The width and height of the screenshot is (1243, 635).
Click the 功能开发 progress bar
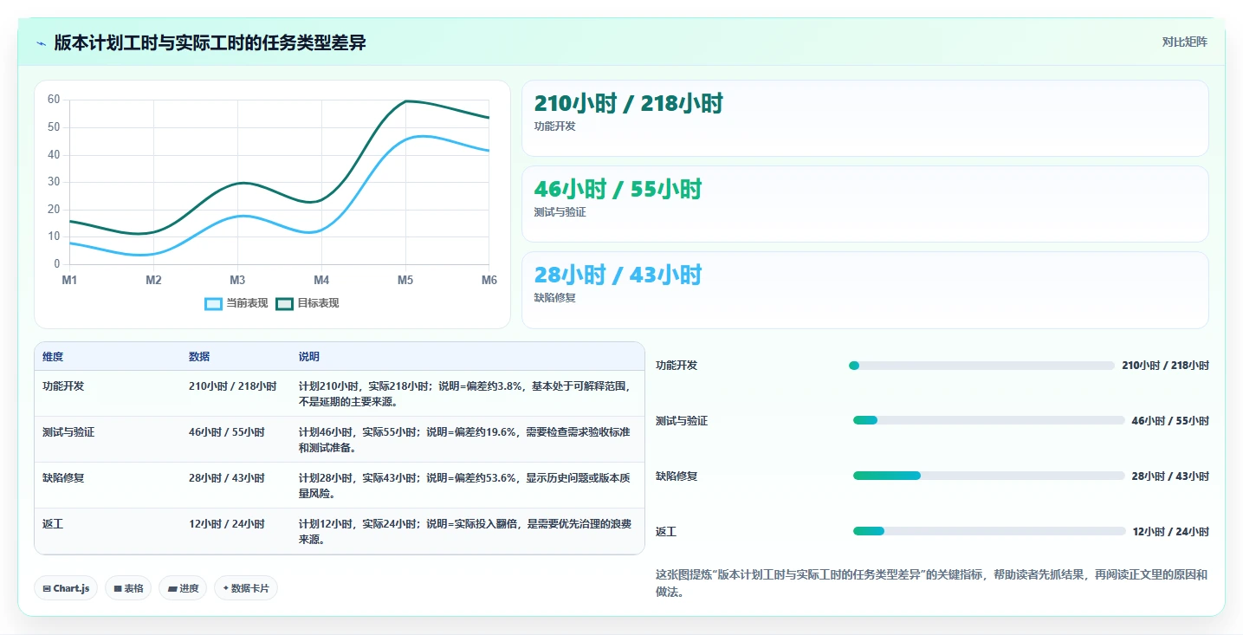click(981, 366)
